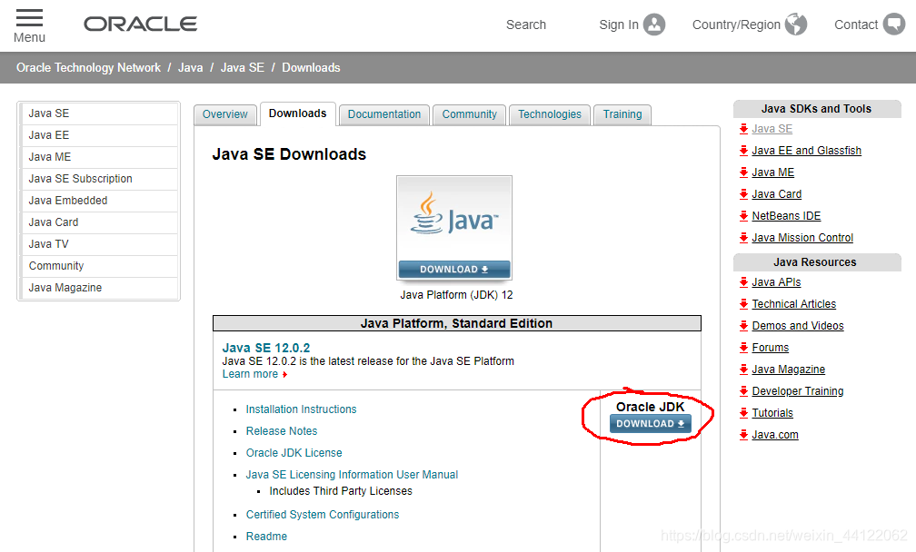Click the Country/Region globe icon

(x=796, y=25)
